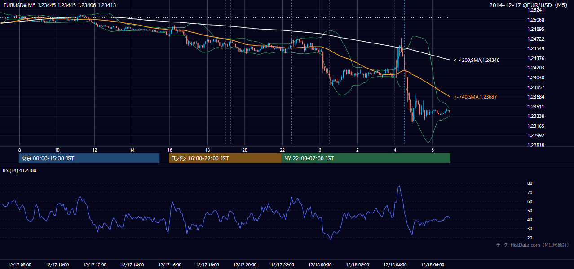Click hour marker 14 under price chart

132,150
